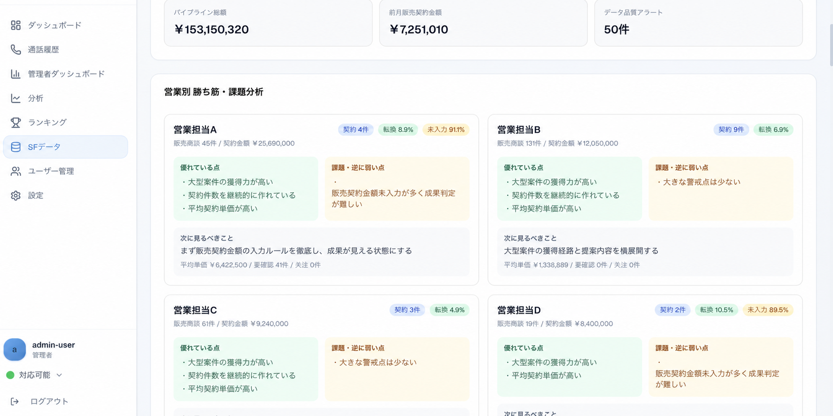Click the line chart icon for 分析

[x=15, y=98]
